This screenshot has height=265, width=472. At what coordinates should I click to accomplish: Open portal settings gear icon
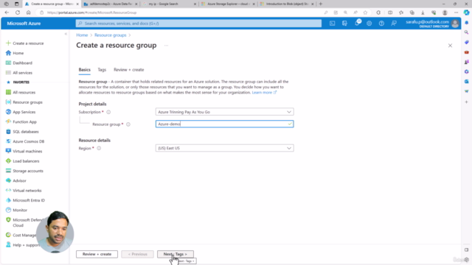pos(369,24)
